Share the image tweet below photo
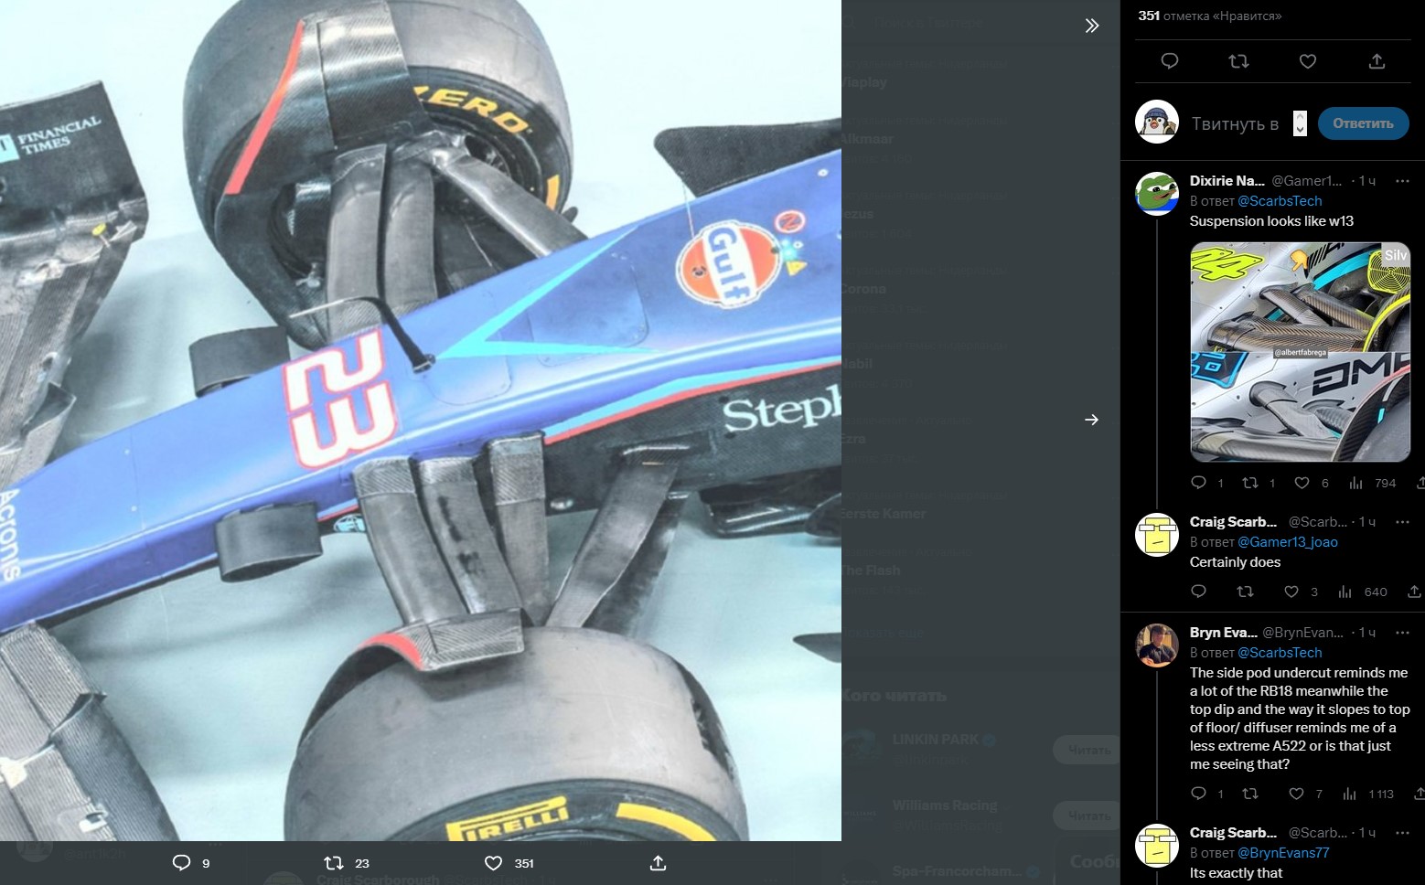 click(x=658, y=863)
